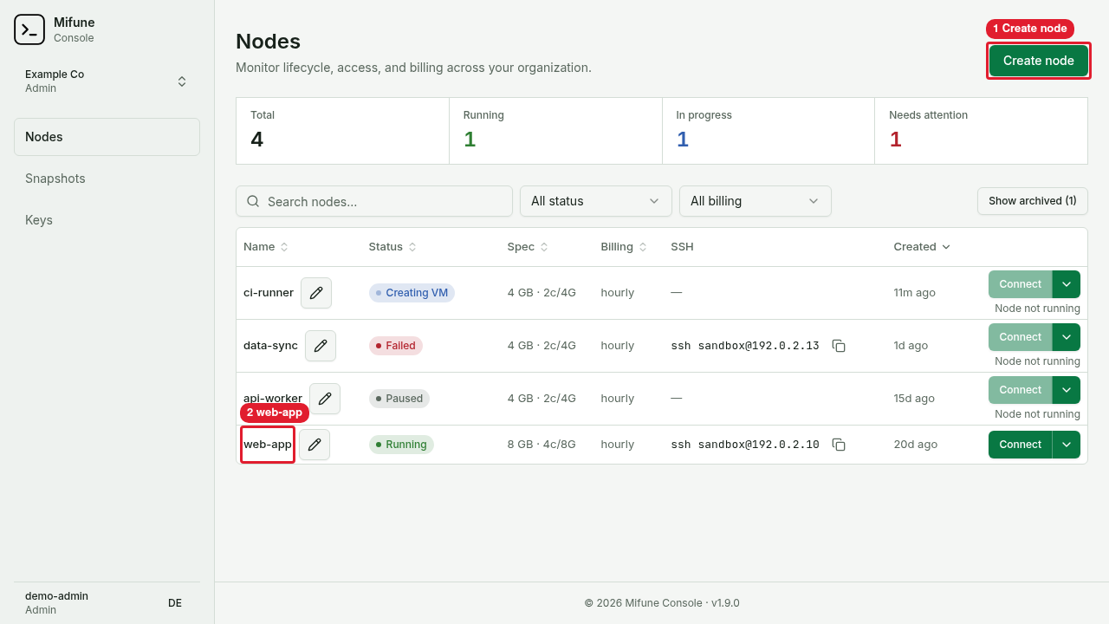The width and height of the screenshot is (1109, 624).
Task: Click the Paused status badge
Action: [399, 399]
